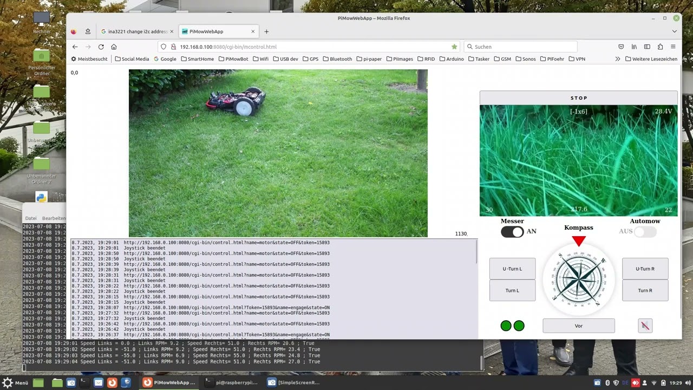Go back with the browser back arrow
The image size is (693, 390).
coord(75,47)
